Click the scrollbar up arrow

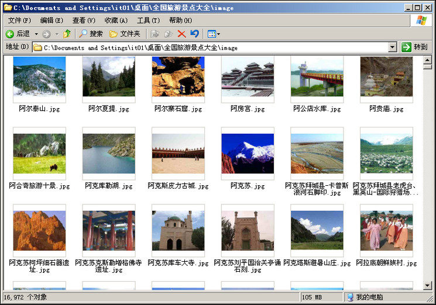427,60
